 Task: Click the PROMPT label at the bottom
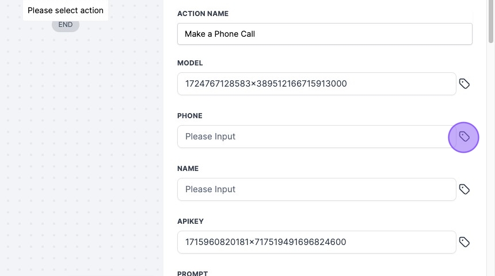coord(192,274)
